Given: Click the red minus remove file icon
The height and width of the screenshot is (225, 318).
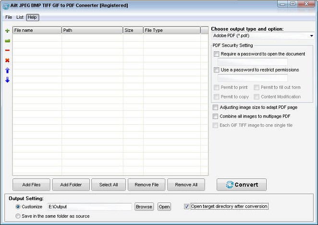Looking at the screenshot, I should pos(7,50).
